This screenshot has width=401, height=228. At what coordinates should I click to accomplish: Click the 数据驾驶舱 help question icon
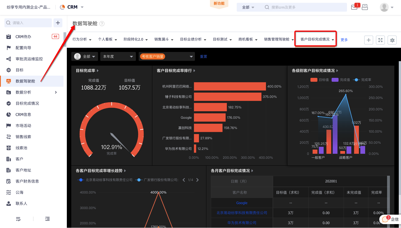102,24
